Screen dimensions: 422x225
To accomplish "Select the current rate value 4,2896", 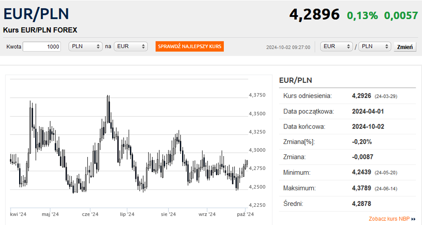I will click(314, 15).
